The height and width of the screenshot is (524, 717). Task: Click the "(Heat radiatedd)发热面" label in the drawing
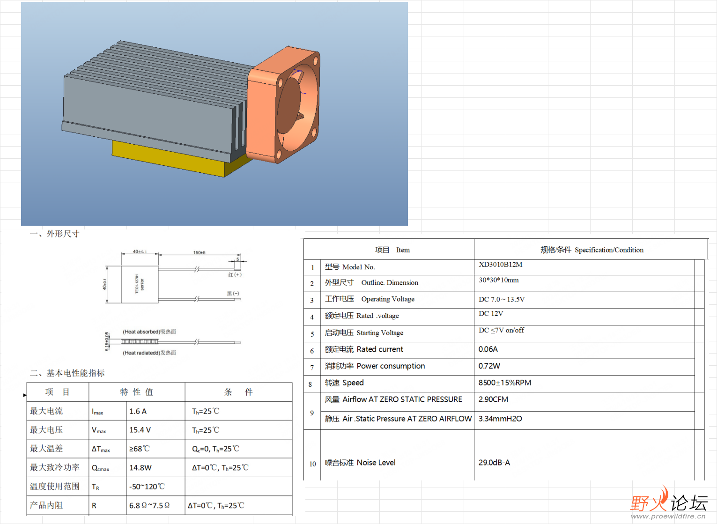[x=149, y=353]
